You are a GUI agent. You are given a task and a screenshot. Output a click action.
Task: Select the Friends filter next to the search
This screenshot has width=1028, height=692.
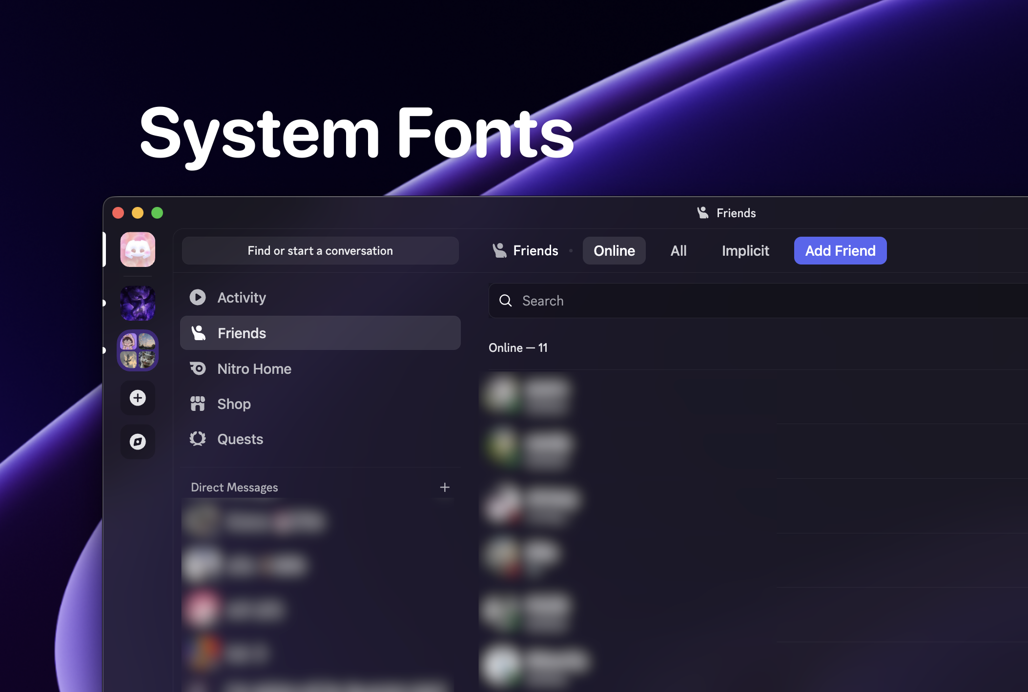[526, 250]
